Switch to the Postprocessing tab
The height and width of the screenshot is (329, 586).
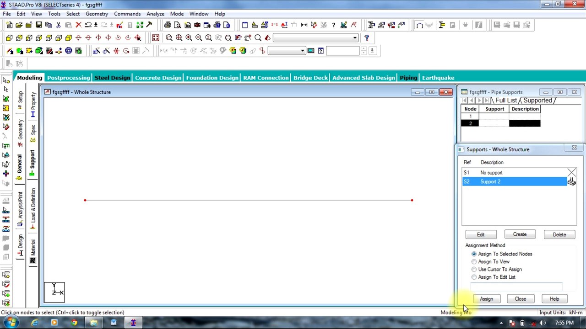point(68,78)
